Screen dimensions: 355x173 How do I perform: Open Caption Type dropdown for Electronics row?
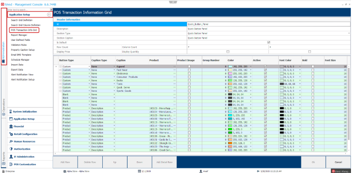(114, 73)
